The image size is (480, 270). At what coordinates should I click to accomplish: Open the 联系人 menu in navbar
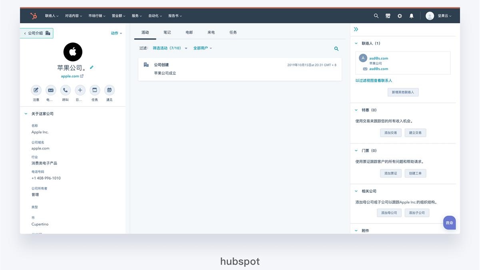point(52,16)
